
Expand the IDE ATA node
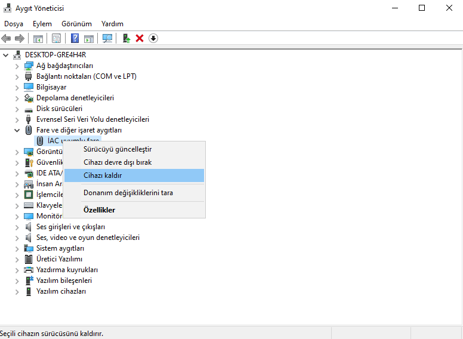click(x=17, y=173)
